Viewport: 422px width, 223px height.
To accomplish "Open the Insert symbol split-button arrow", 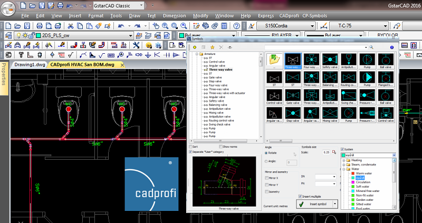I will click(335, 204).
